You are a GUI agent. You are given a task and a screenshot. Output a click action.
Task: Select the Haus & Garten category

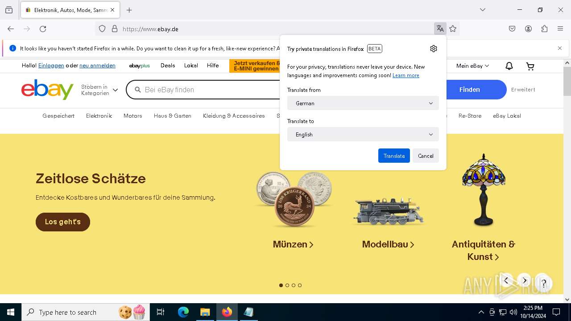[173, 116]
